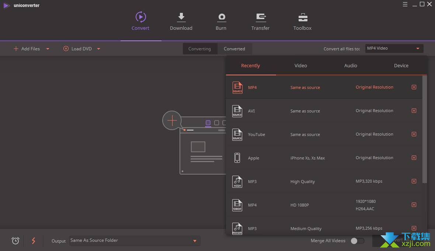435x251 pixels.
Task: Remove the Apple iPhone Xs preset
Action: [414, 158]
